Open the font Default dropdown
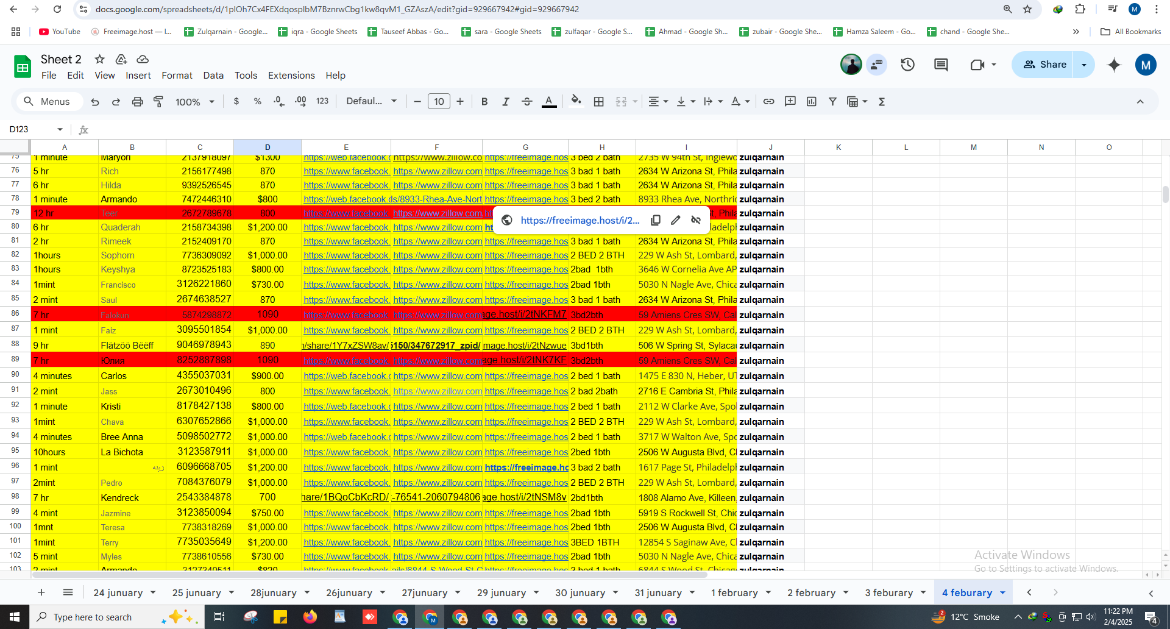 pos(372,102)
